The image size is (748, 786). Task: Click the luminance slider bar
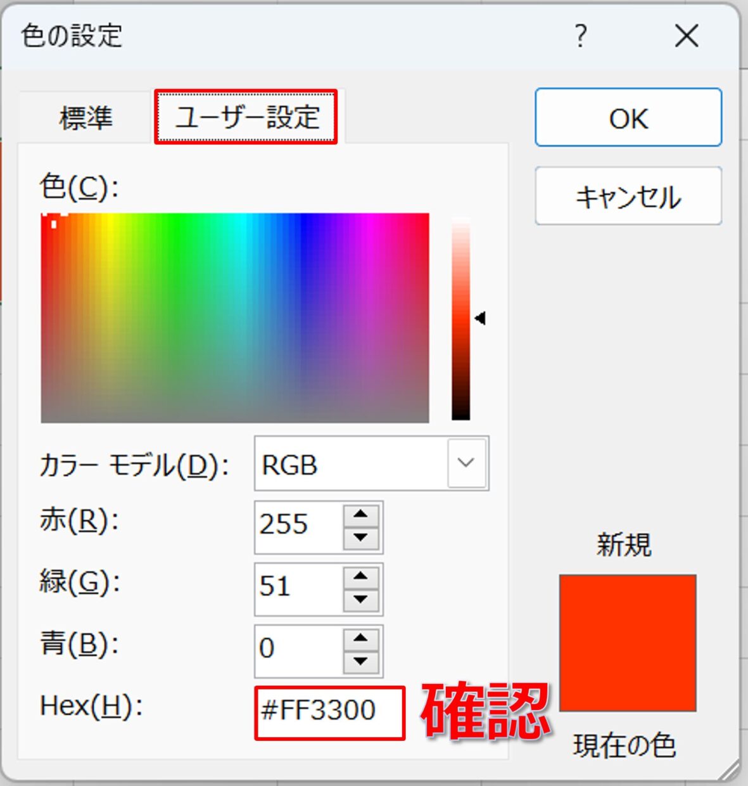point(460,318)
